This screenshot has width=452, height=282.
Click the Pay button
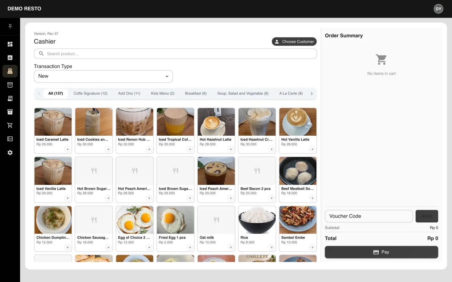coord(381,252)
